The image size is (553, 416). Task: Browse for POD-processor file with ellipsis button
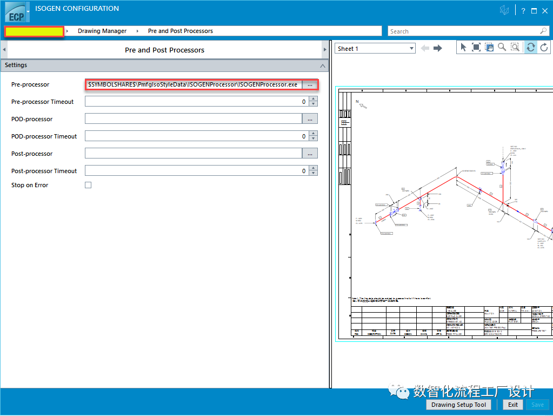pos(310,119)
